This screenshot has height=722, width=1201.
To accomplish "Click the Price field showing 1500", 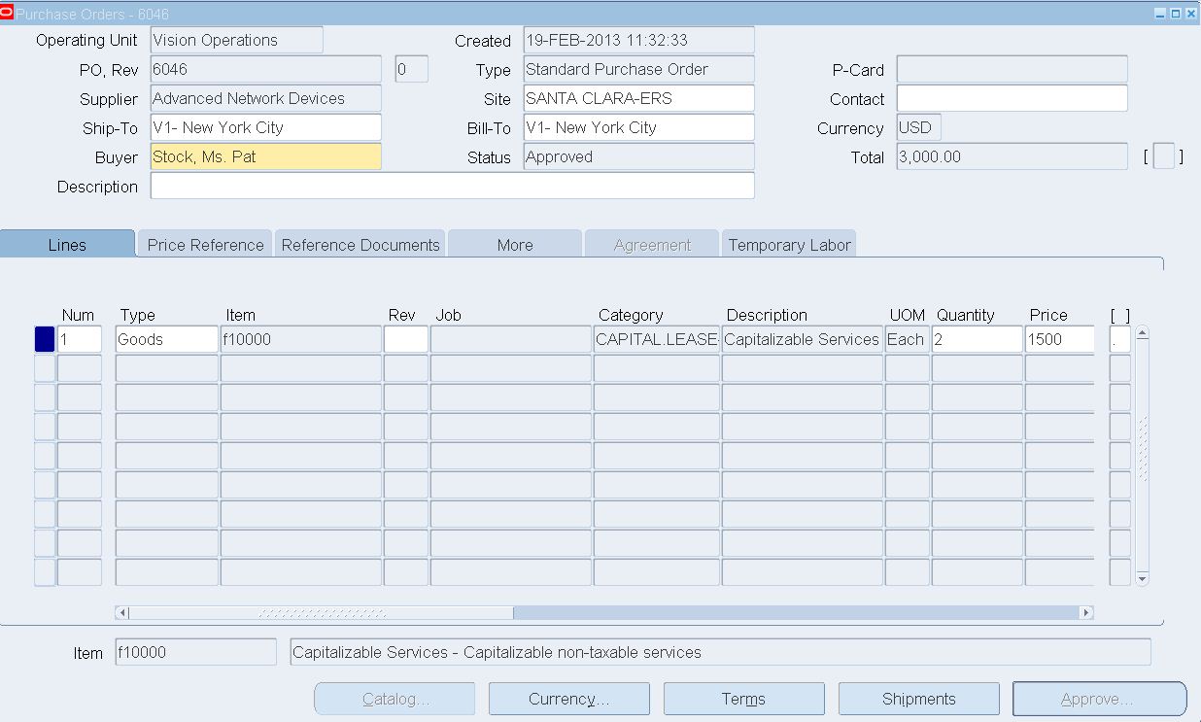I will point(1059,339).
